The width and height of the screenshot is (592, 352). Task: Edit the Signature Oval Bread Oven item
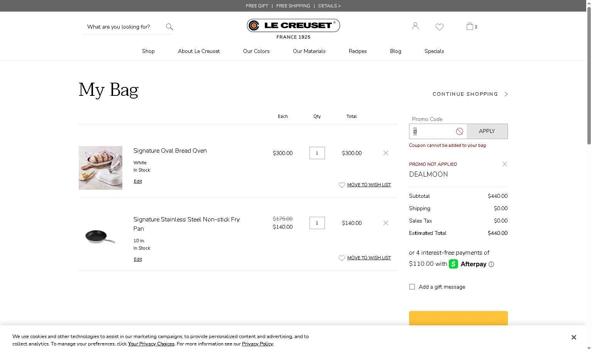tap(138, 181)
